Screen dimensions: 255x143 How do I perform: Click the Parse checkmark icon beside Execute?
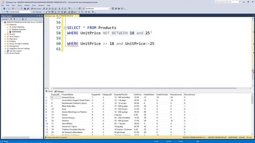point(47,12)
